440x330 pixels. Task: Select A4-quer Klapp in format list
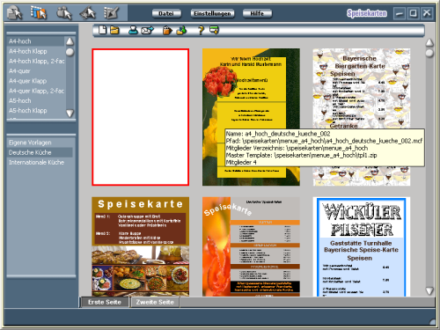(x=28, y=81)
